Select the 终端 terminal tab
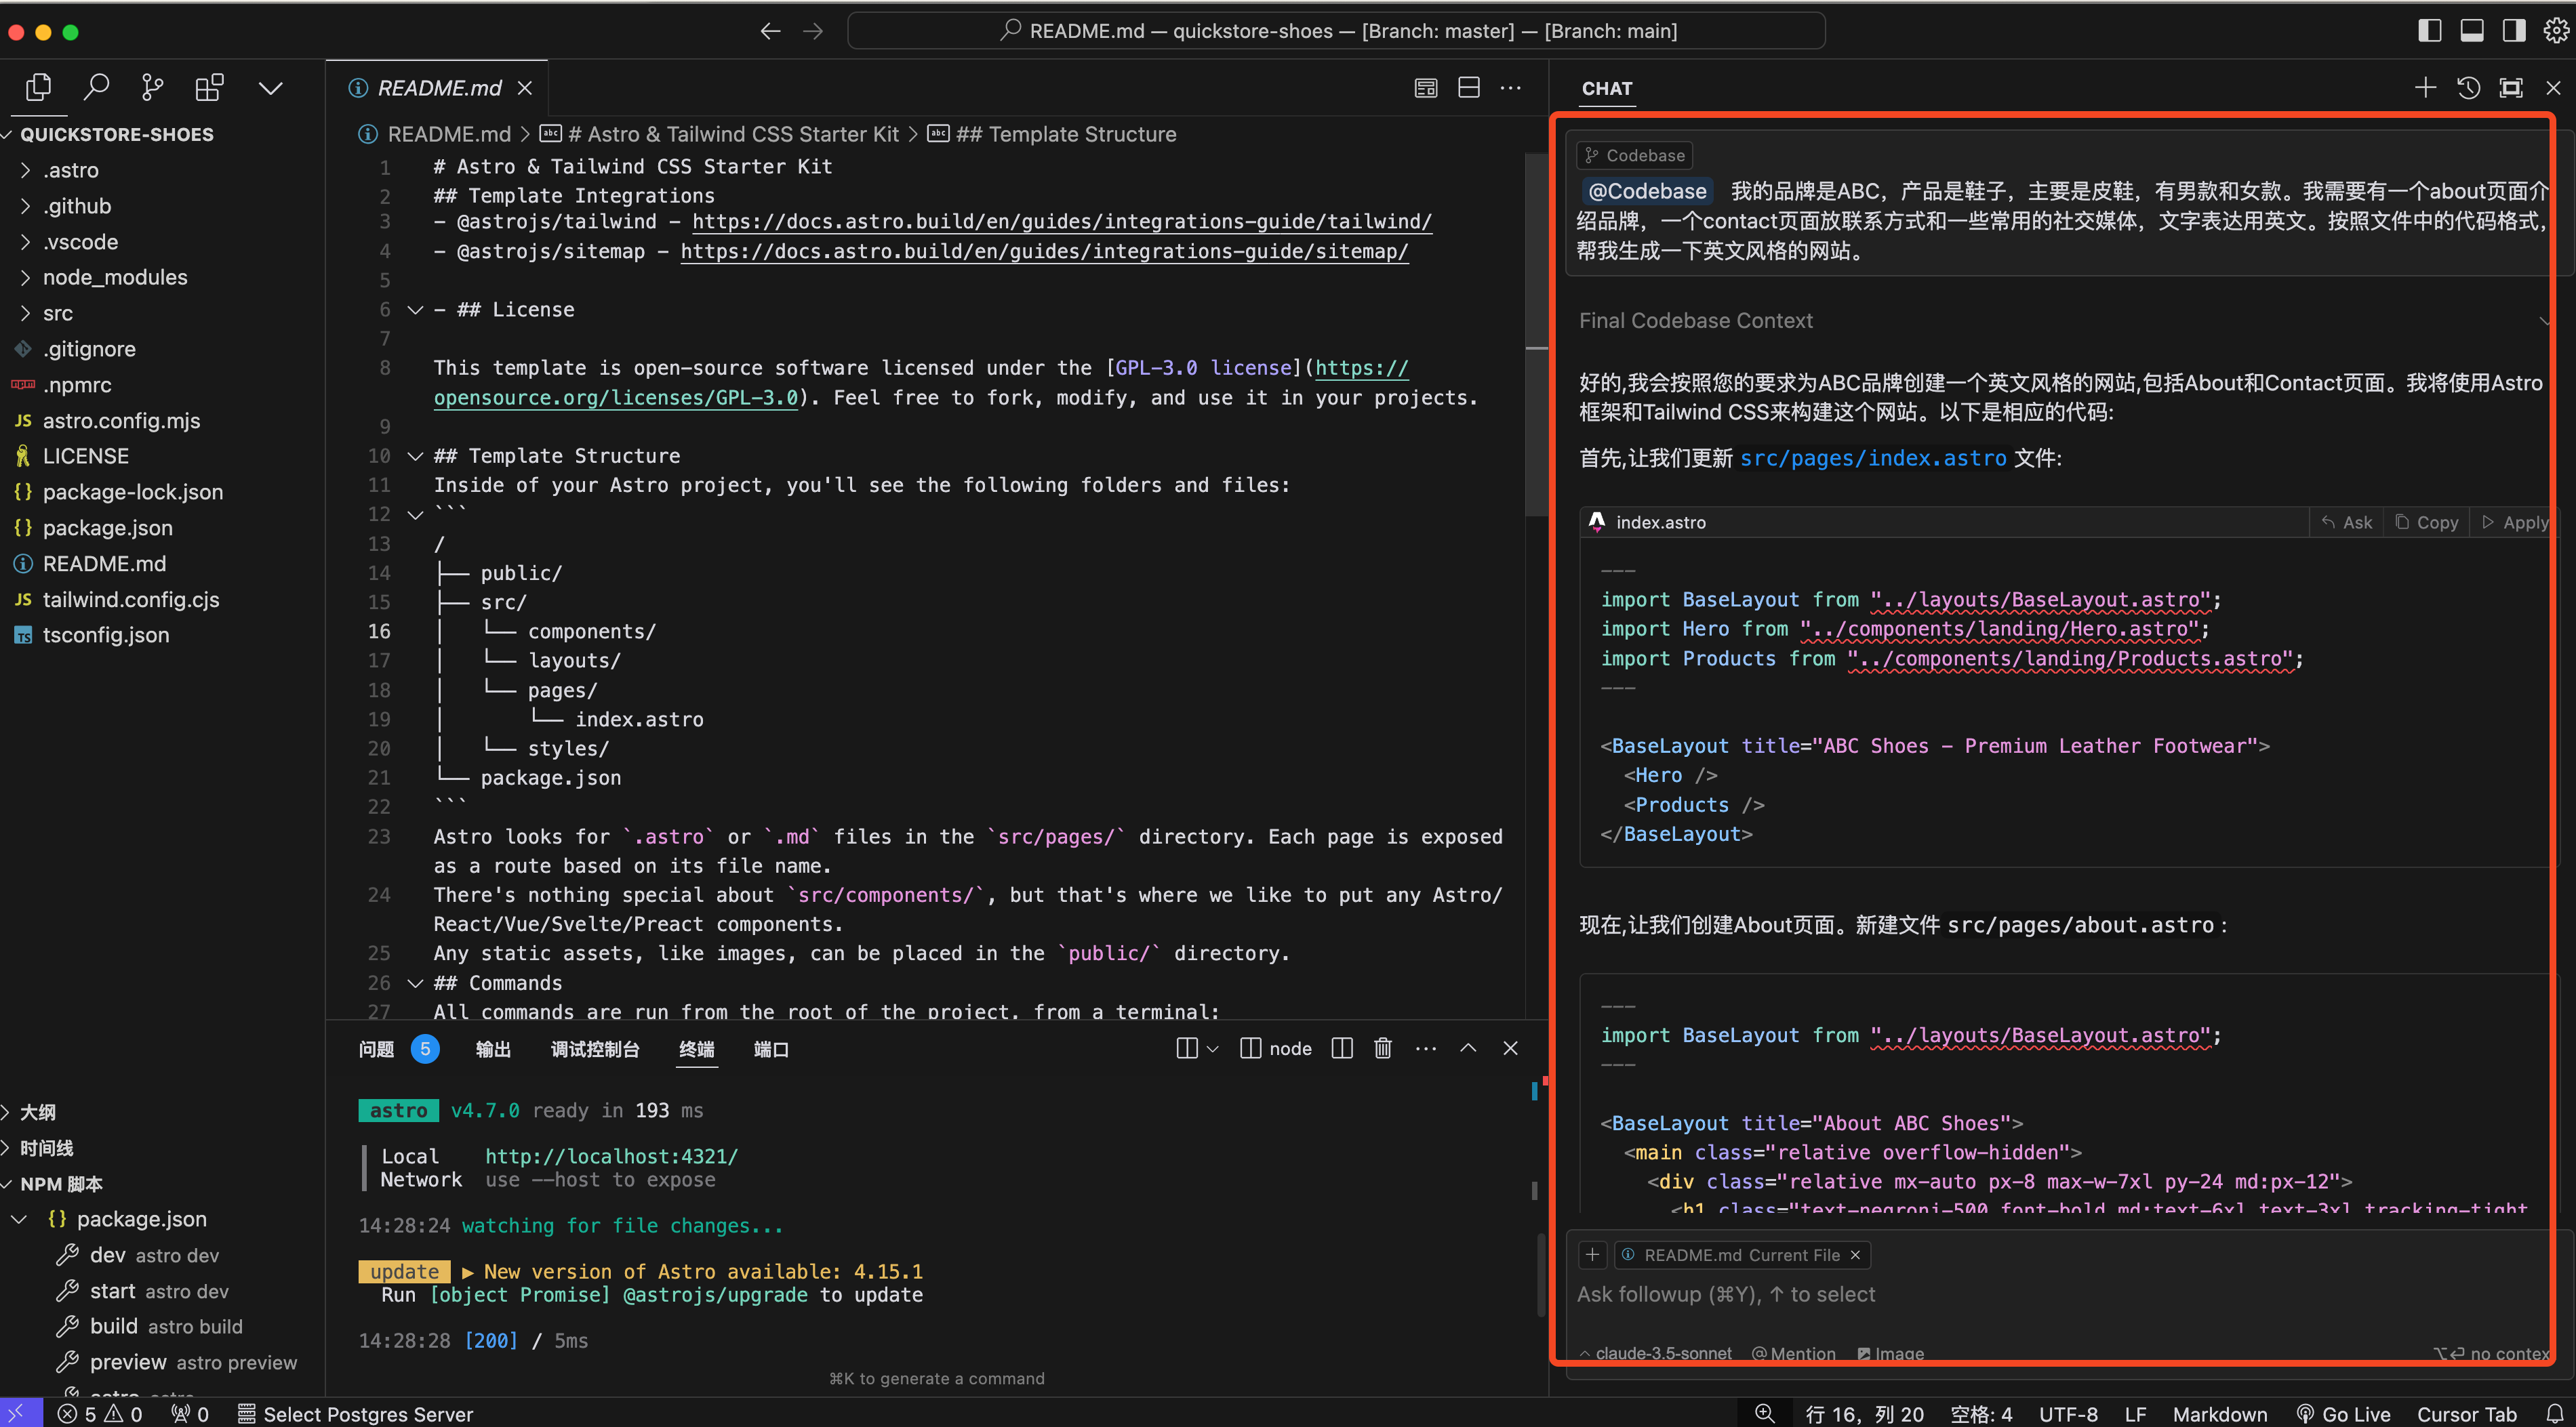2576x1427 pixels. click(x=697, y=1048)
